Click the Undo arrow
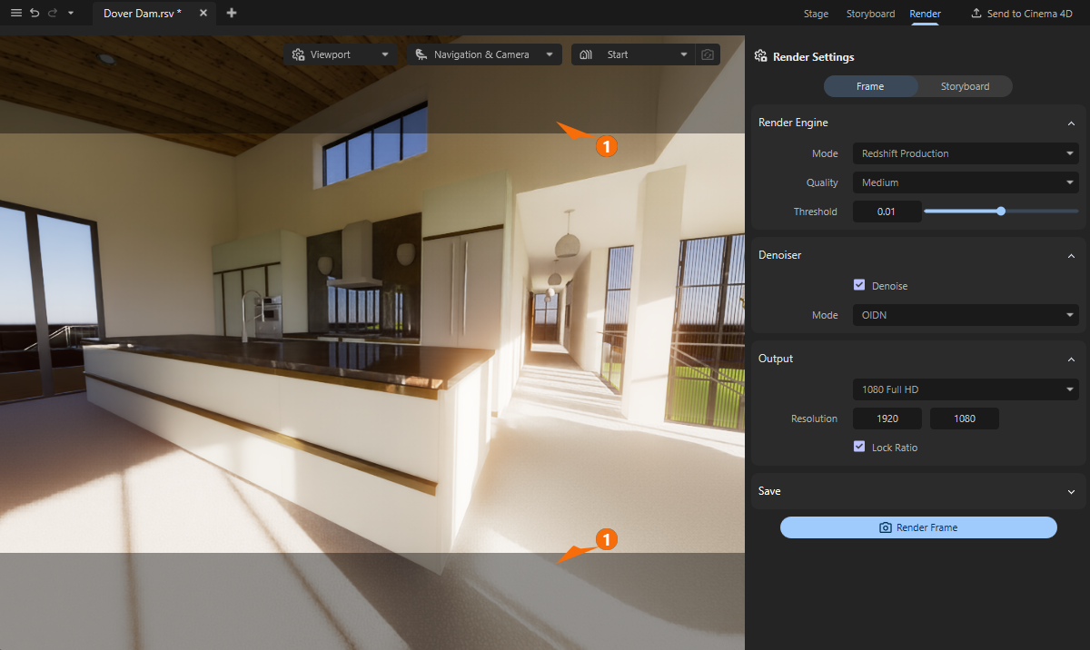The height and width of the screenshot is (650, 1090). 35,13
